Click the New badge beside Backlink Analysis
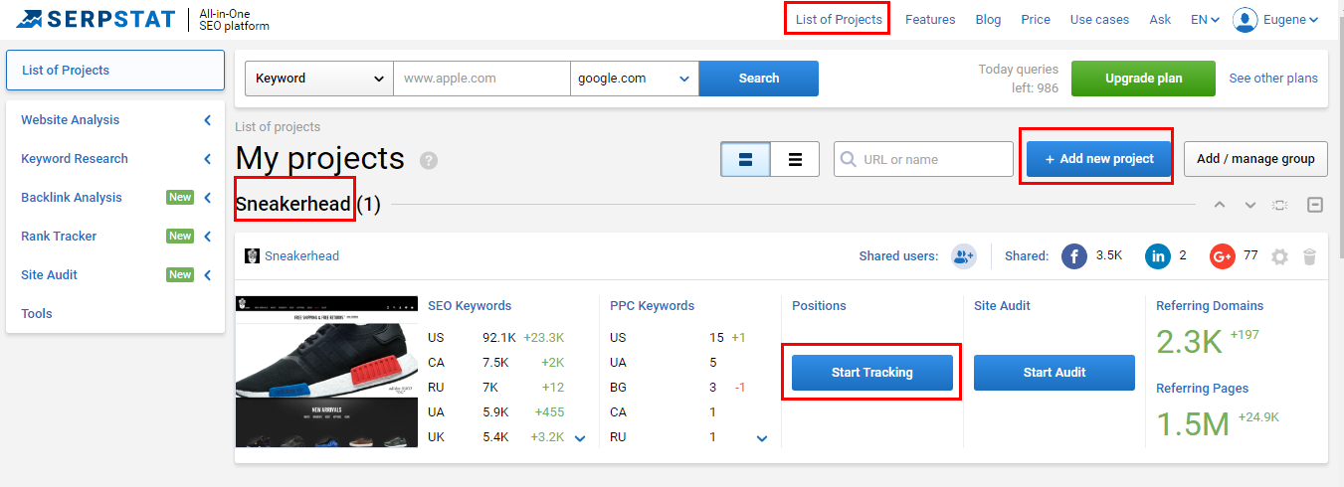Viewport: 1344px width, 487px height. click(x=180, y=198)
